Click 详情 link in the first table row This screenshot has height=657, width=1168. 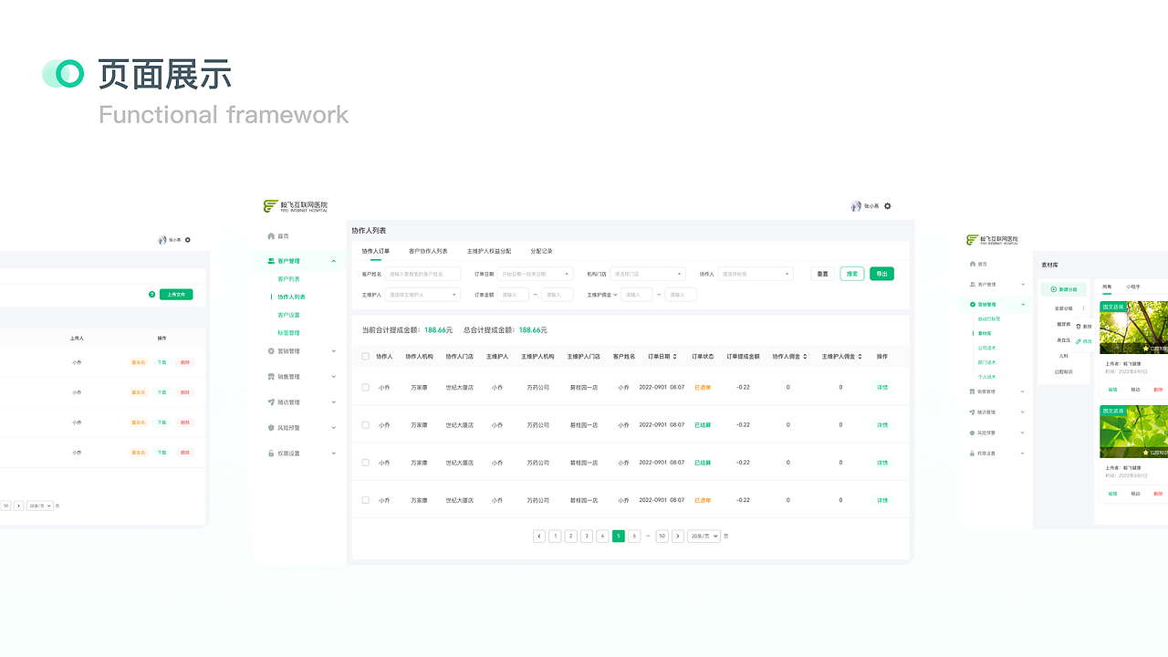pos(882,388)
